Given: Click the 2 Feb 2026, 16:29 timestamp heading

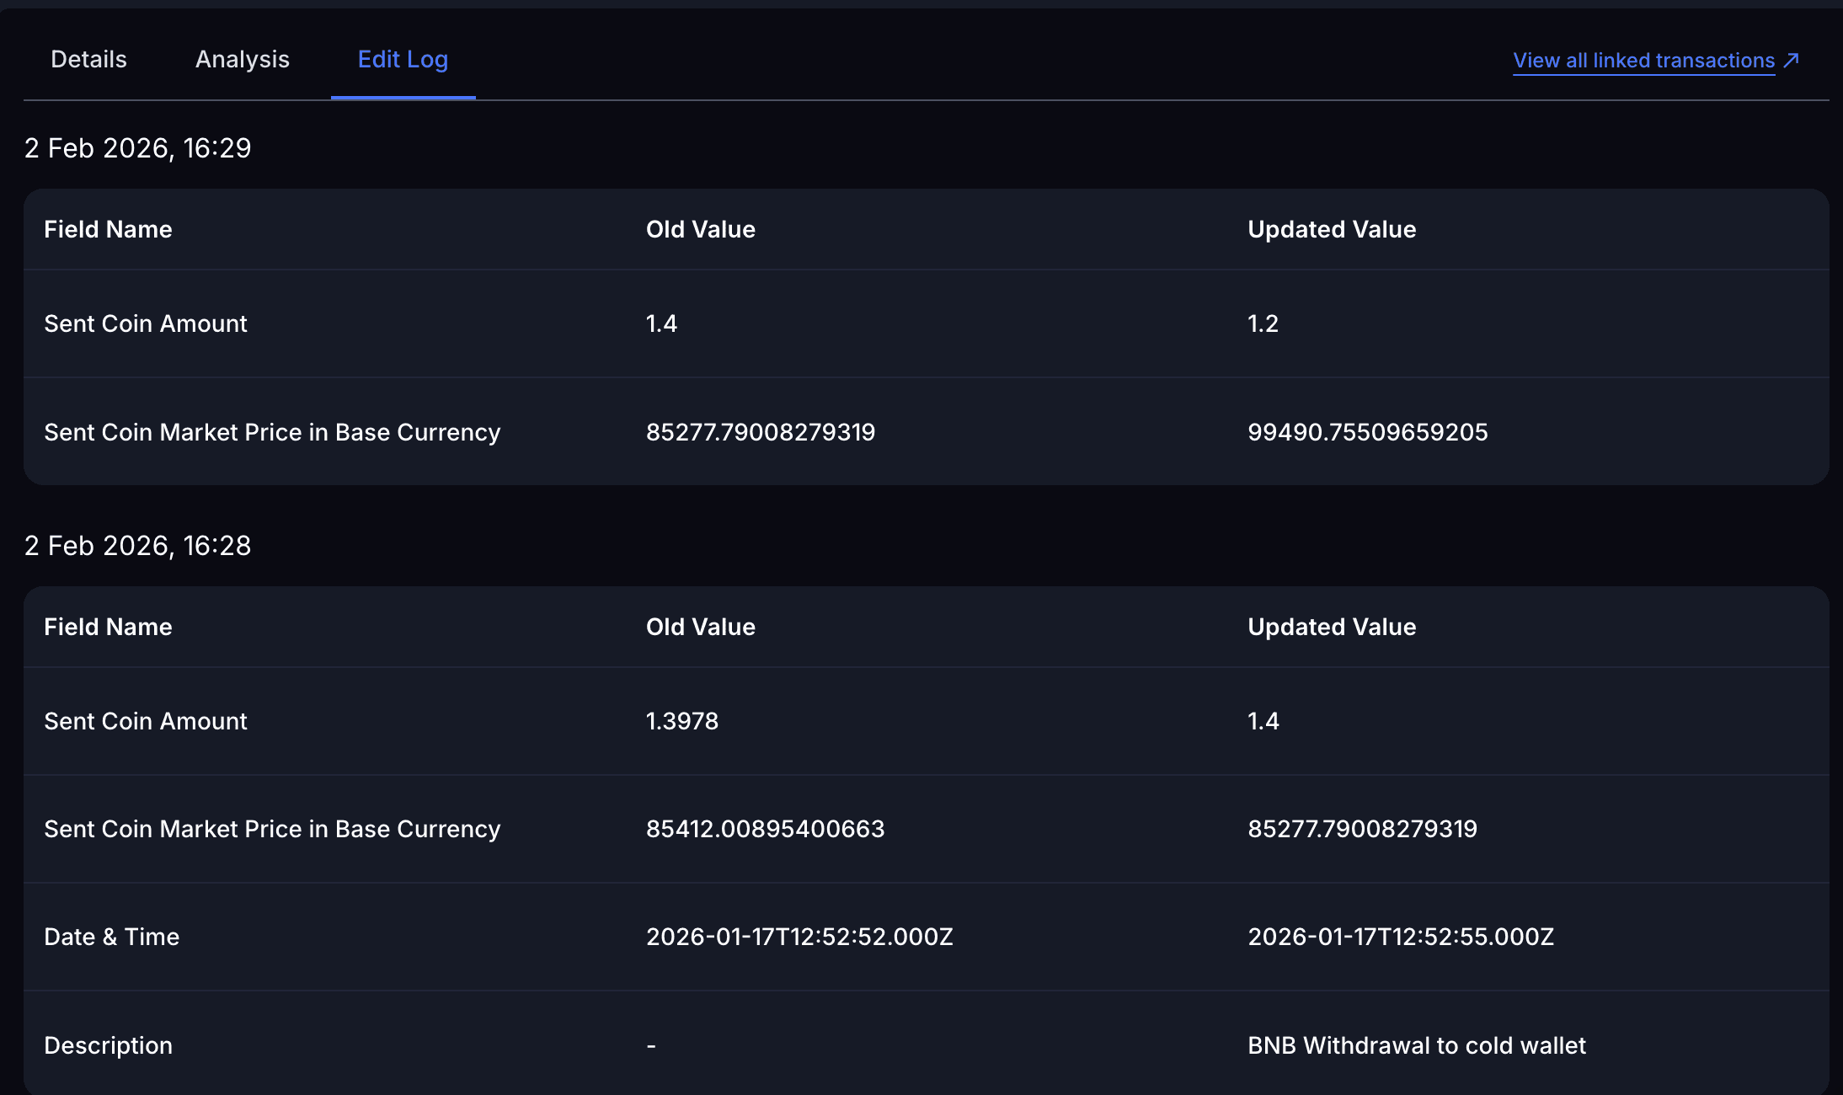Looking at the screenshot, I should pos(137,147).
